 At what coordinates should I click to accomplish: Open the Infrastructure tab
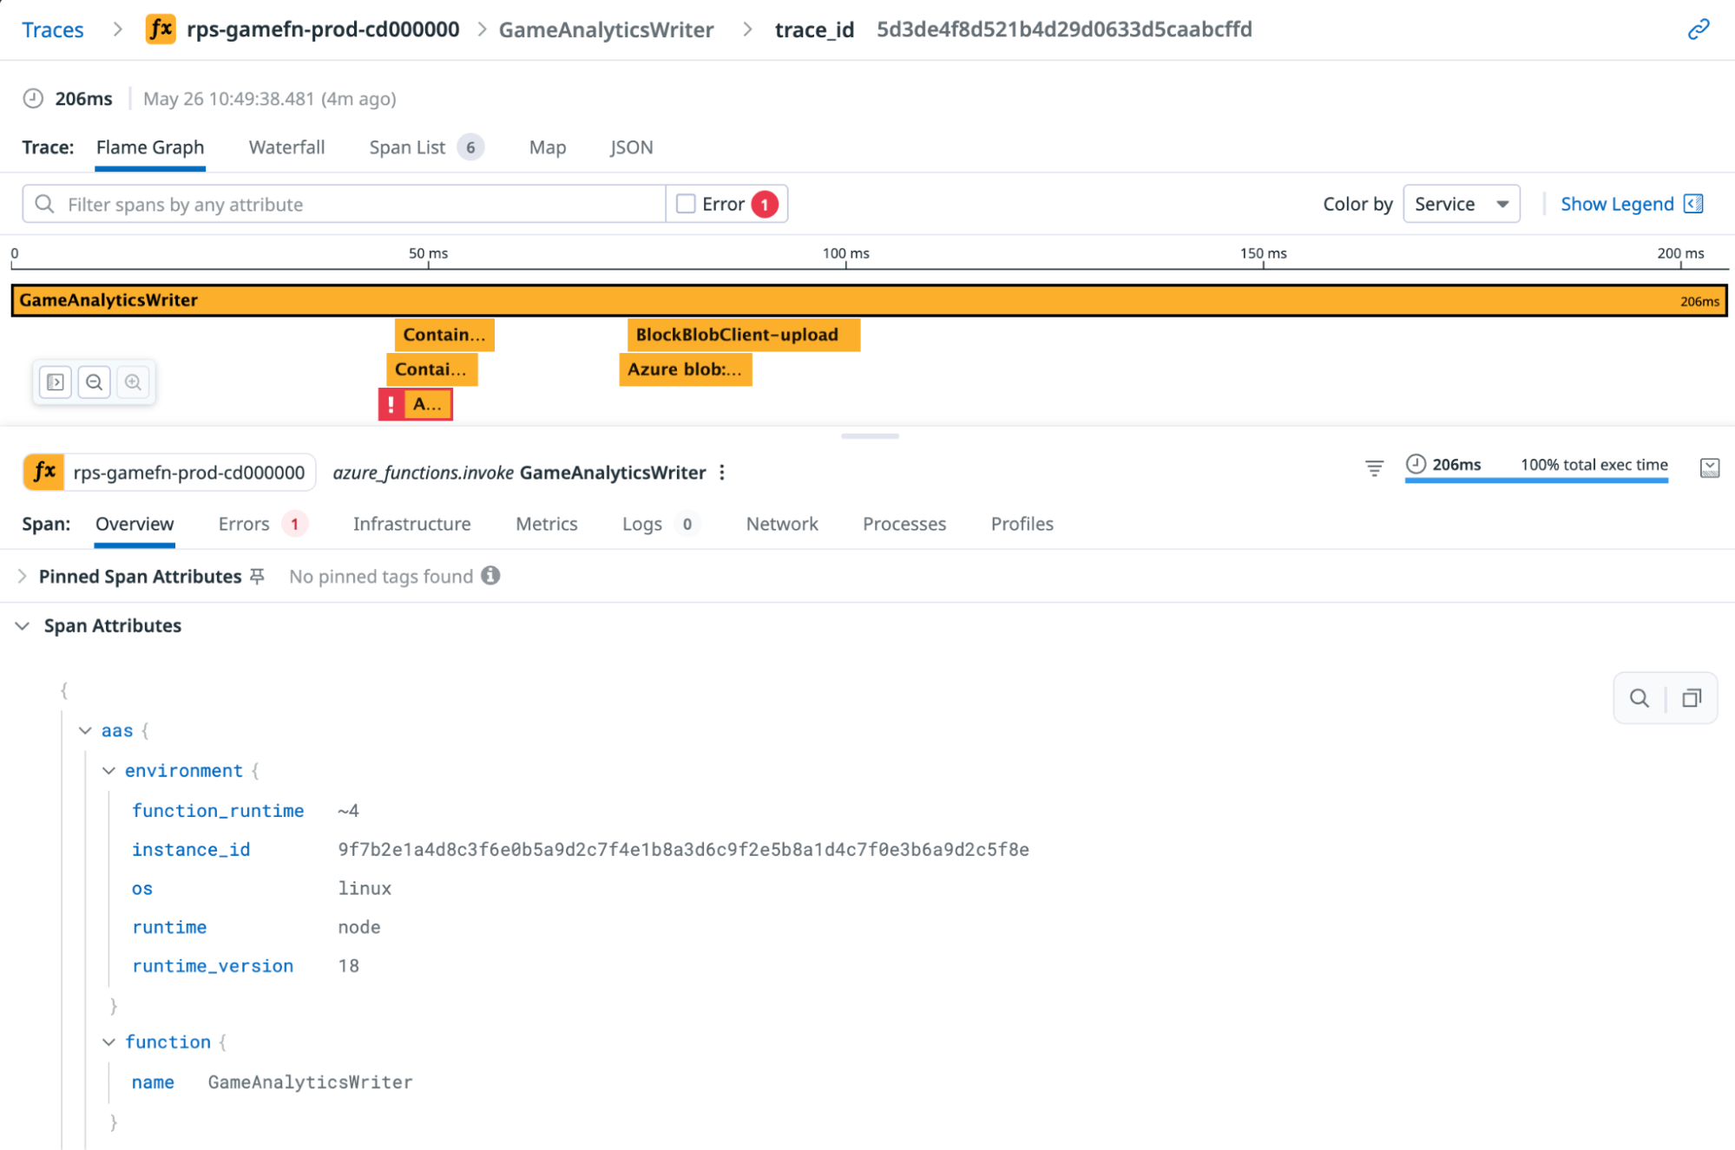(411, 524)
